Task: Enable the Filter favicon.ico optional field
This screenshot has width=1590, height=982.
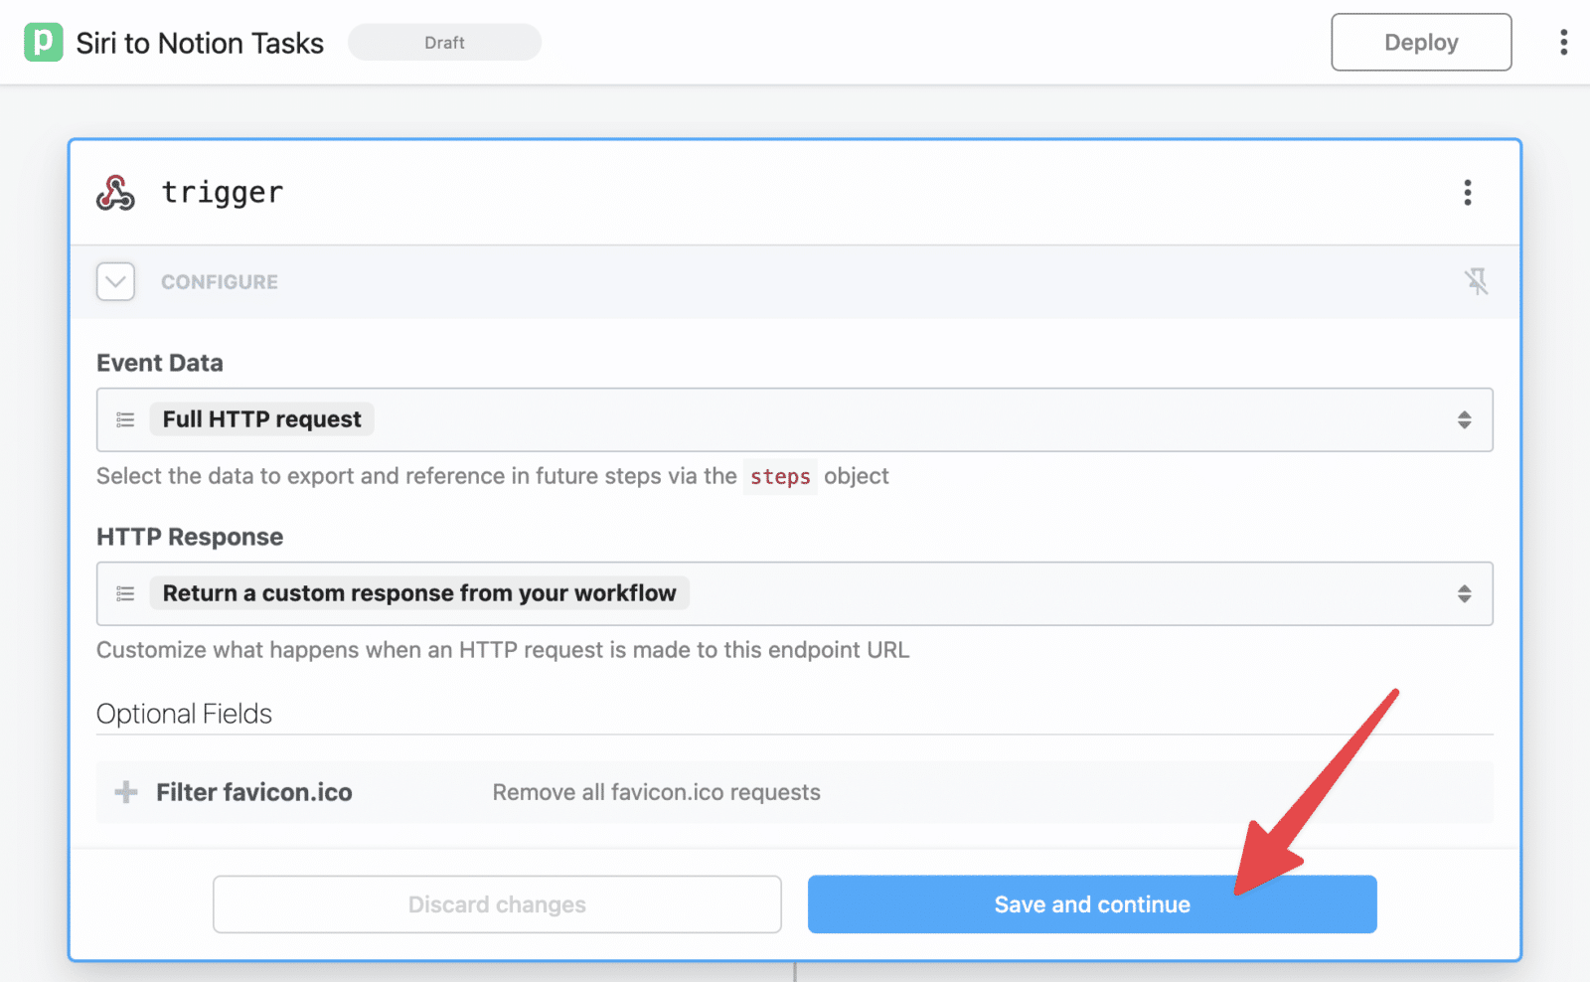Action: click(x=253, y=792)
